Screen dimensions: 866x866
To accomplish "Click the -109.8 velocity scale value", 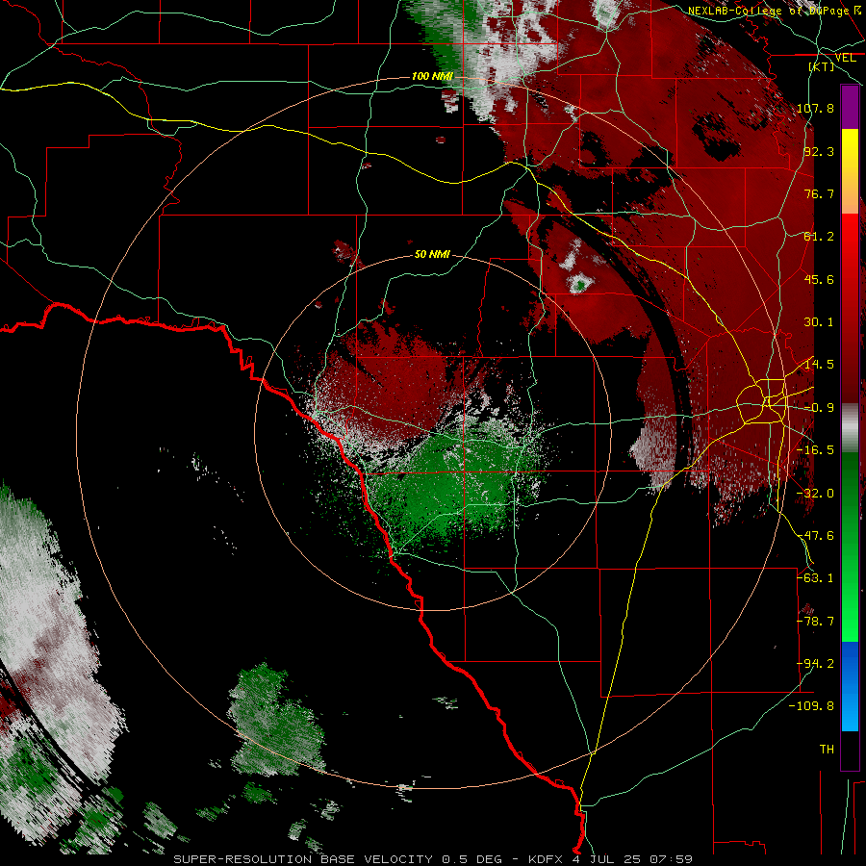I will pyautogui.click(x=811, y=706).
